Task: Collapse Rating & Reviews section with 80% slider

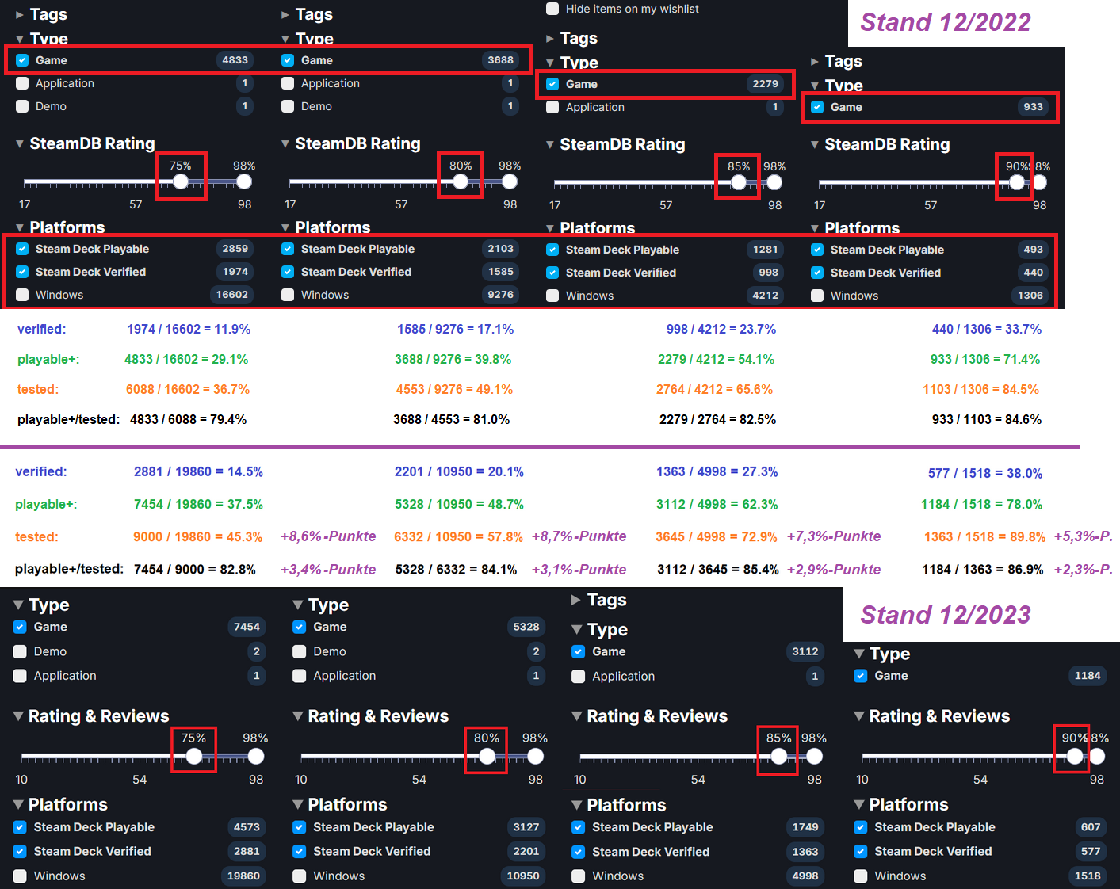Action: [x=370, y=716]
